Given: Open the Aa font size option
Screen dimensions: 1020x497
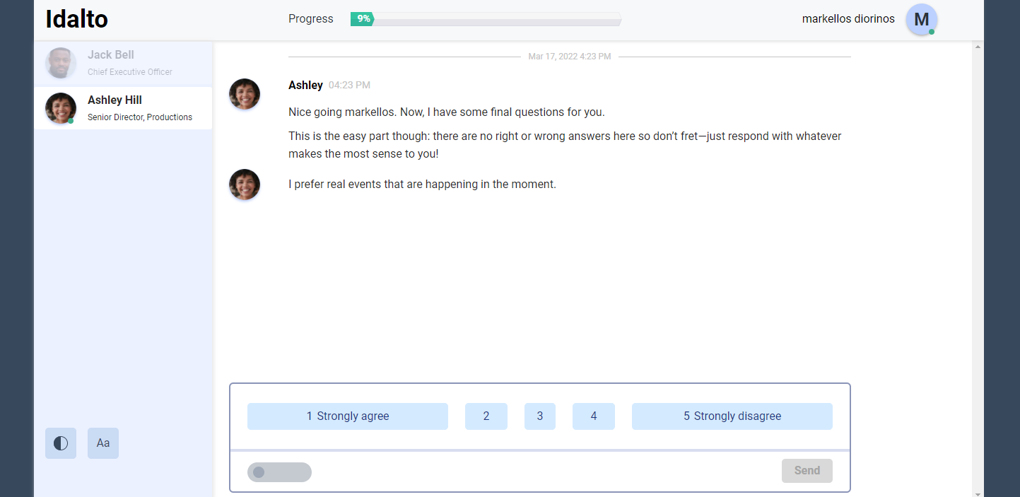Looking at the screenshot, I should pyautogui.click(x=103, y=443).
